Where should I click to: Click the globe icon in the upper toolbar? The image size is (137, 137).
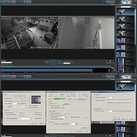10,2
